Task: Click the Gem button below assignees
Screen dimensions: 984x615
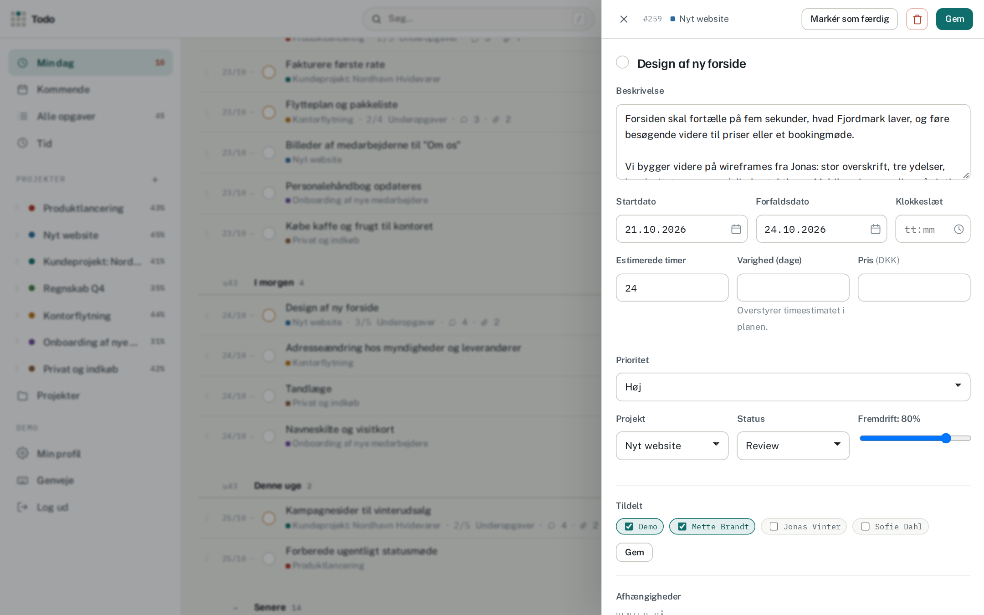Action: click(634, 552)
